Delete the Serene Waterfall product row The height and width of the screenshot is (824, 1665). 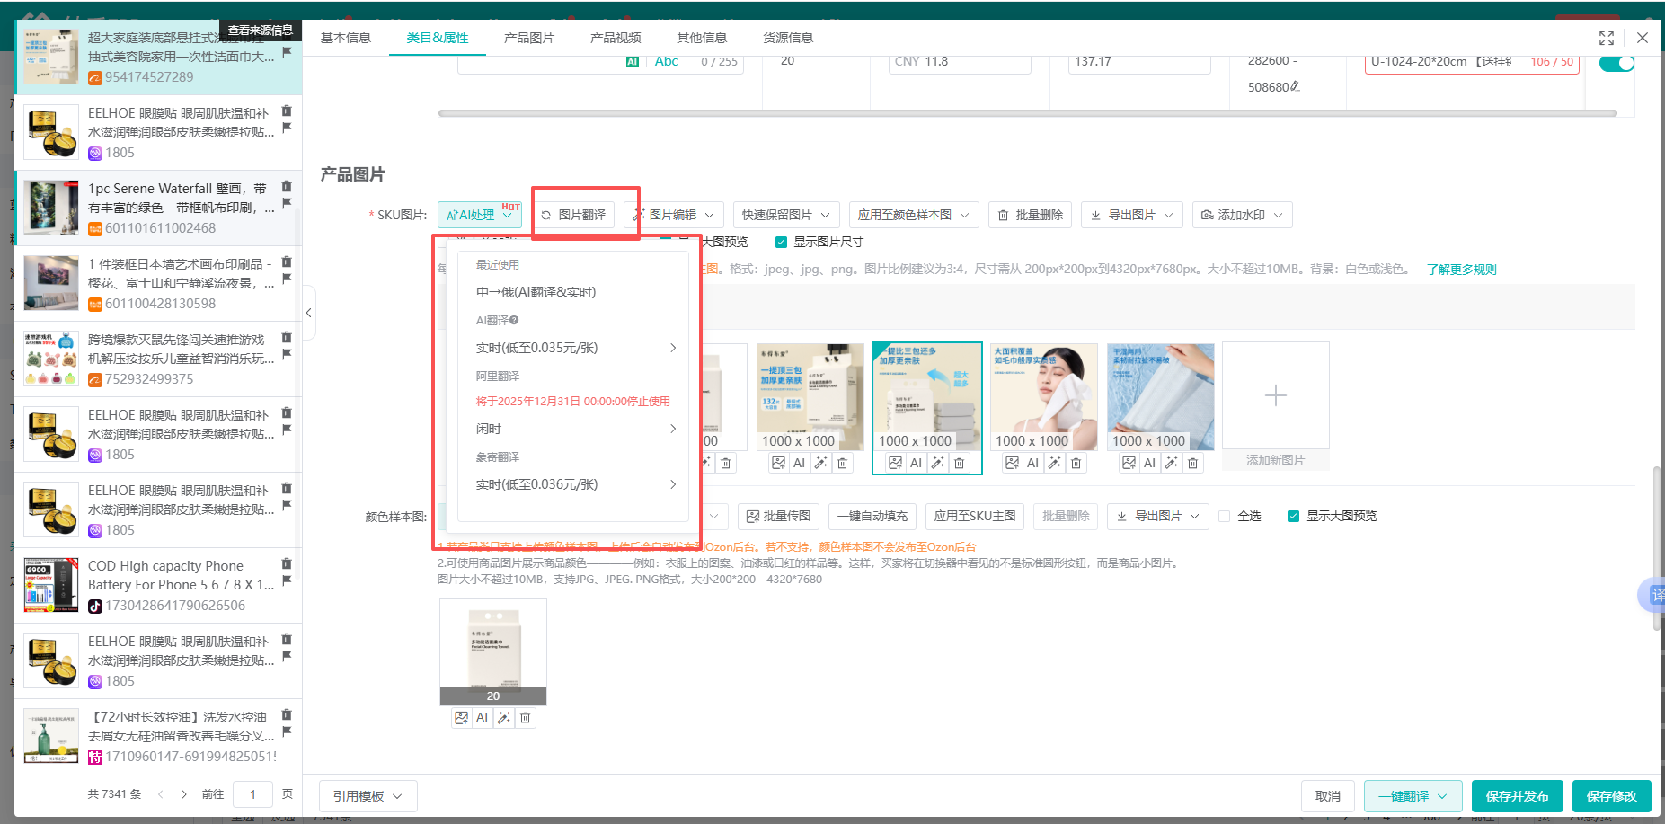287,187
